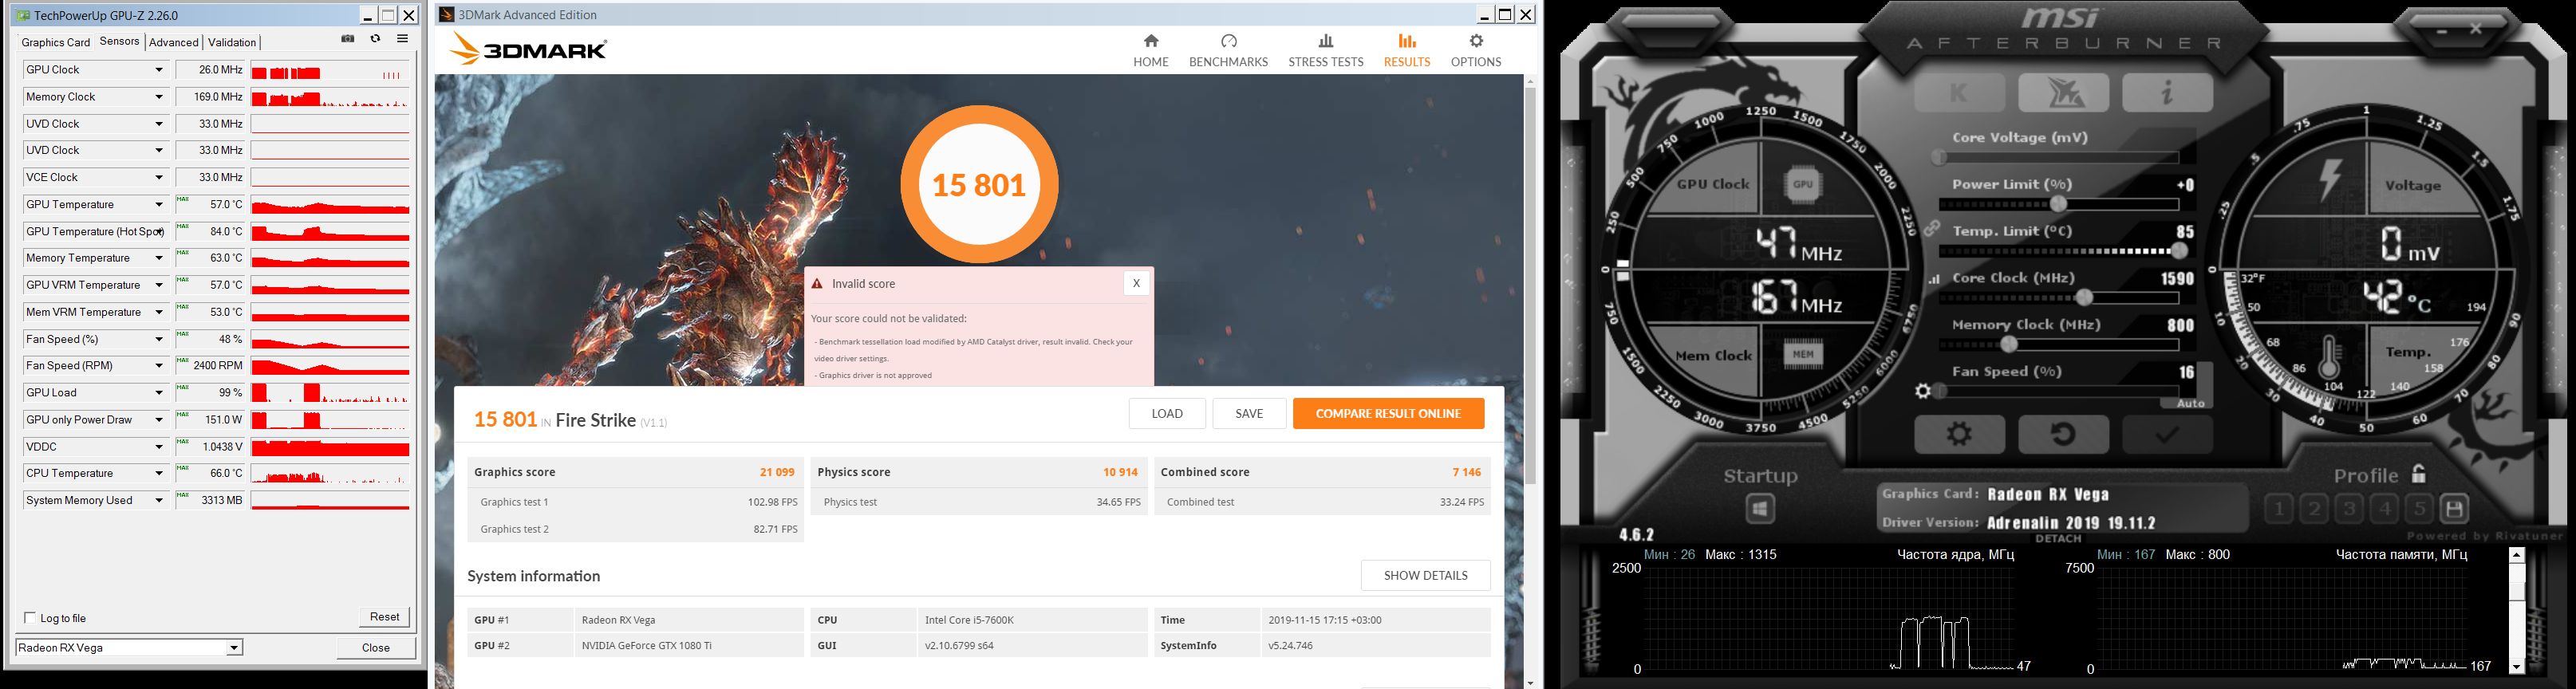This screenshot has width=2576, height=689.
Task: Click the LOAD button in 3DMark
Action: tap(1167, 413)
